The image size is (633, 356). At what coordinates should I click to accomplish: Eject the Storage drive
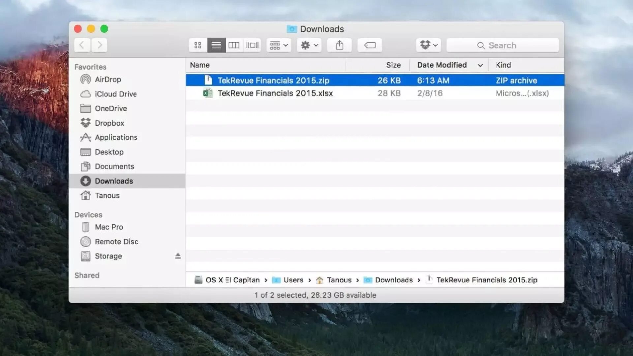tap(178, 256)
